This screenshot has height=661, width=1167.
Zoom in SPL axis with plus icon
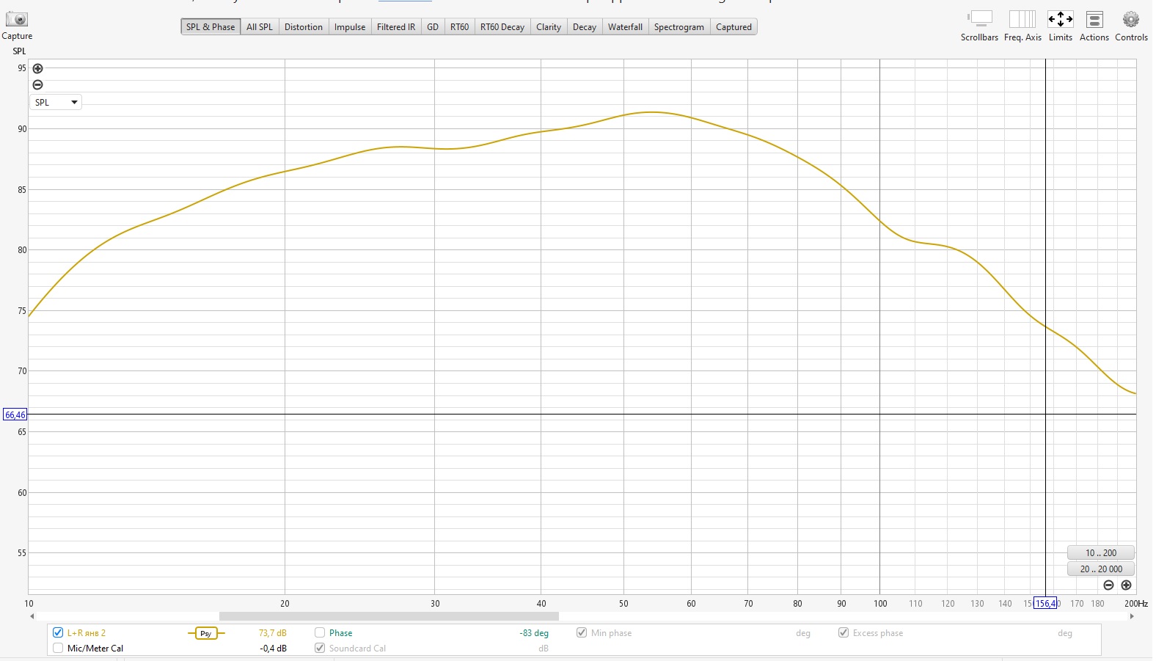(x=38, y=68)
